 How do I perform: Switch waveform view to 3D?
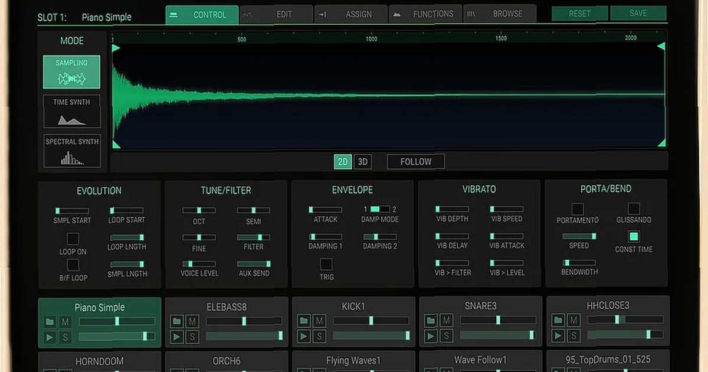point(362,161)
